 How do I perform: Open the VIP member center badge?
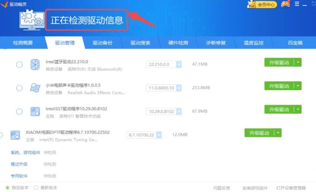click(262, 4)
